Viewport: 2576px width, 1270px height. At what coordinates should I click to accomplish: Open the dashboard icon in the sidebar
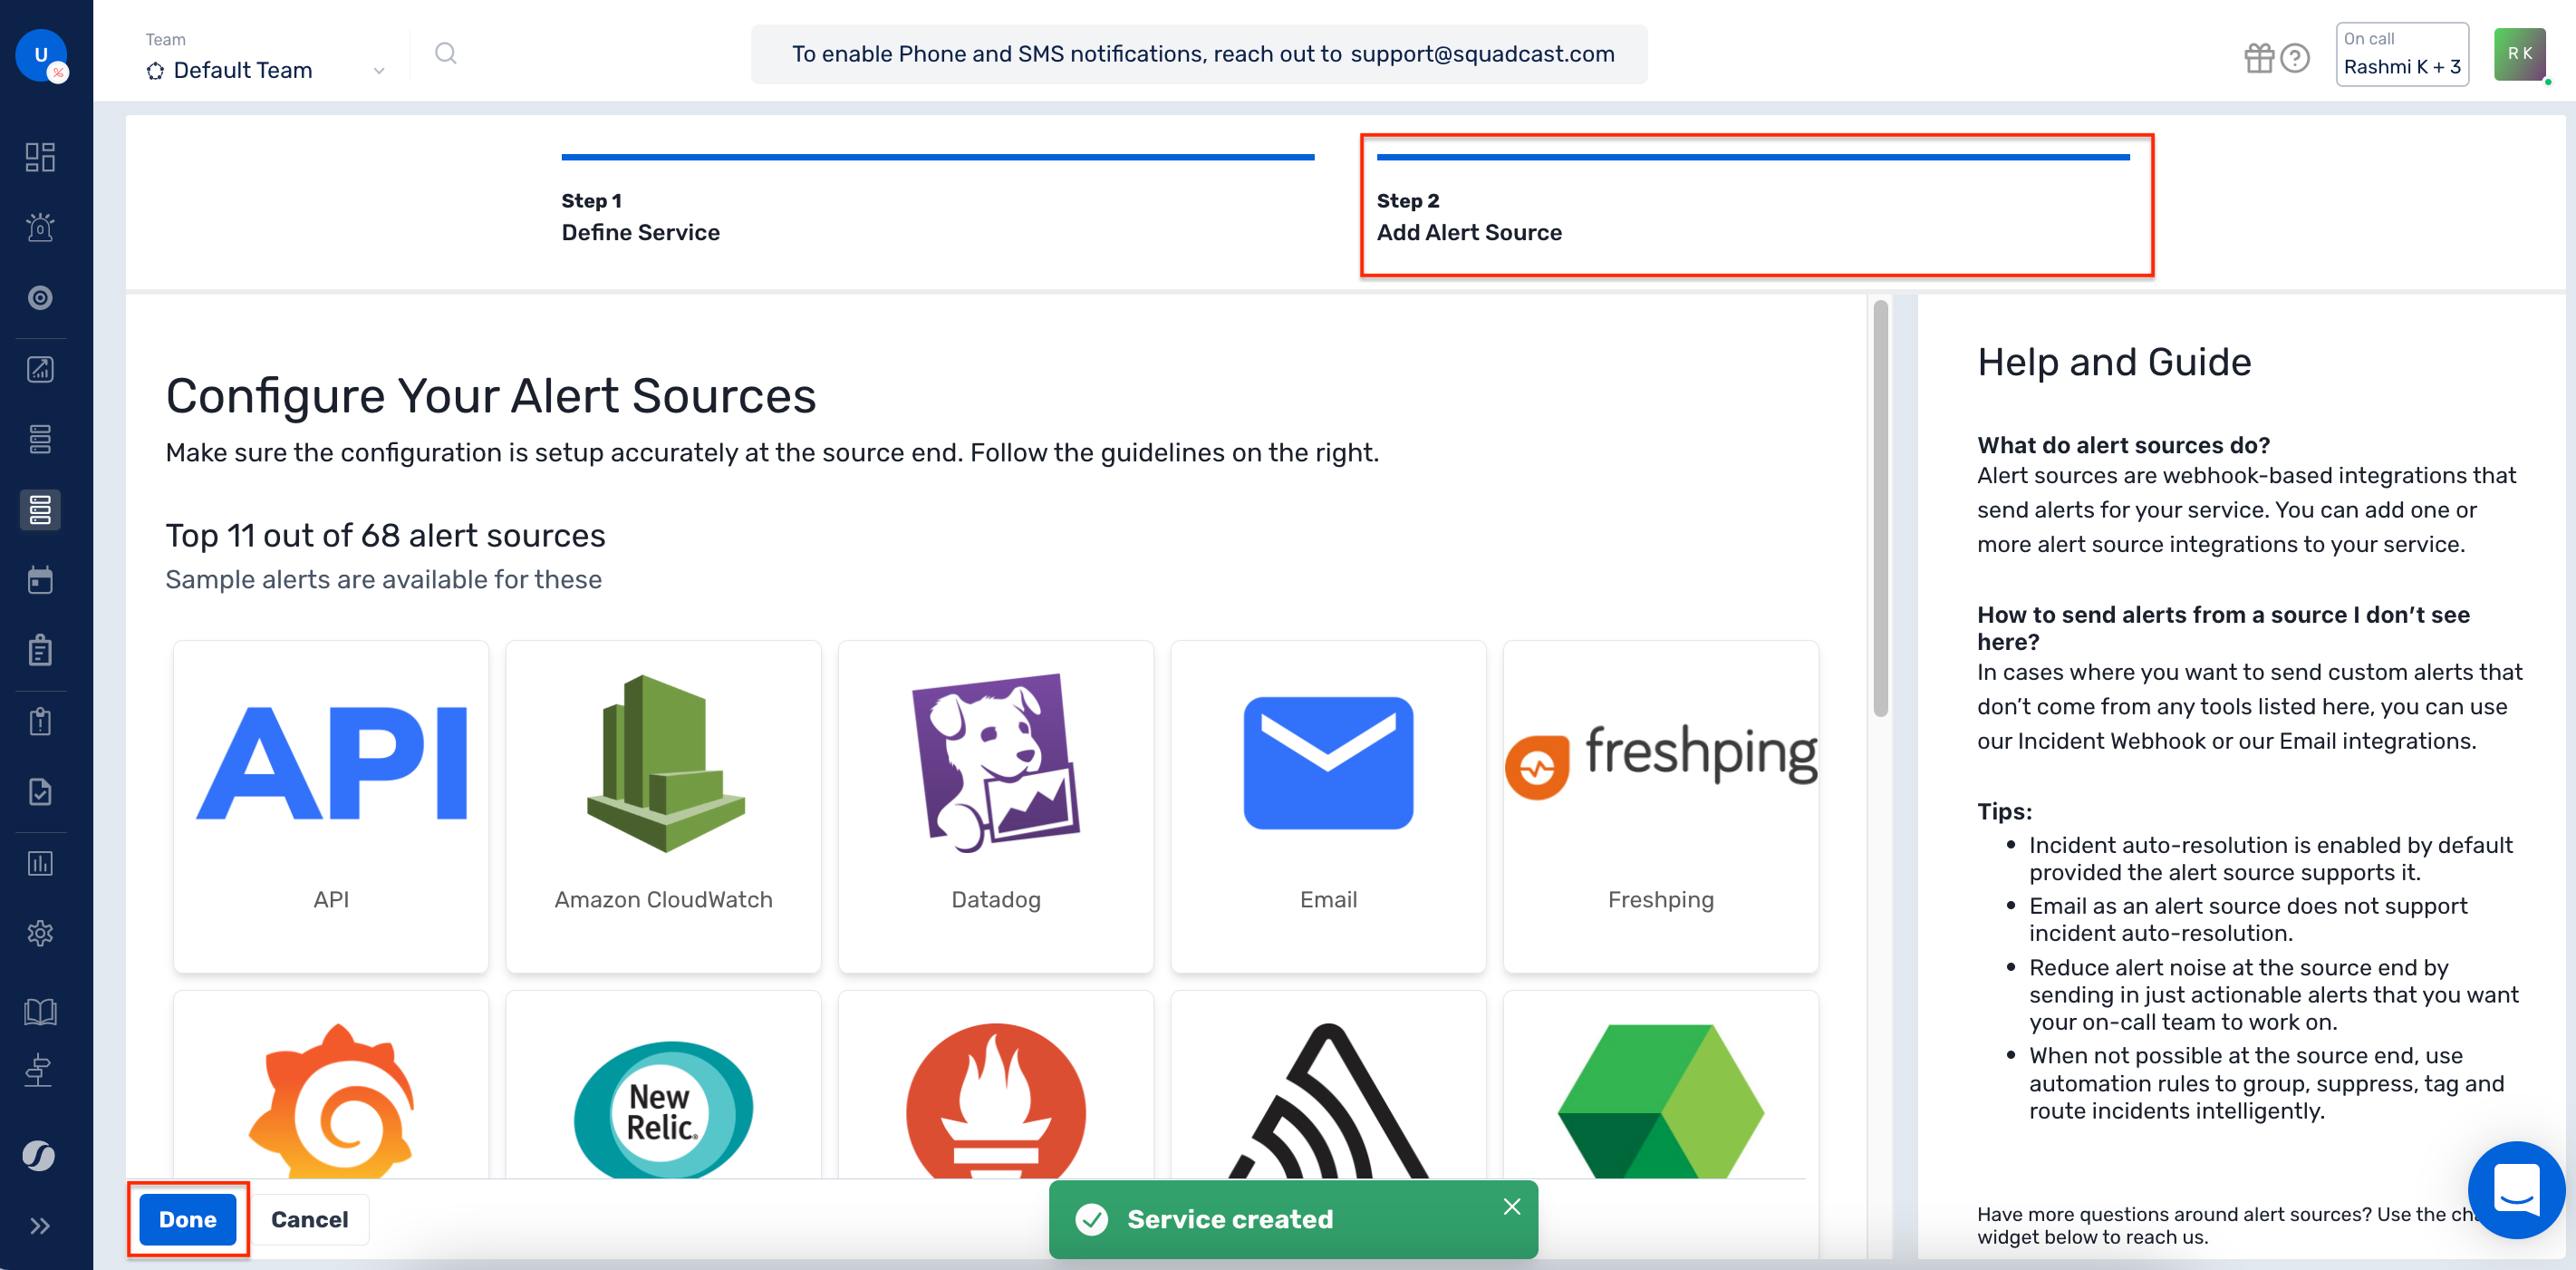[x=40, y=157]
